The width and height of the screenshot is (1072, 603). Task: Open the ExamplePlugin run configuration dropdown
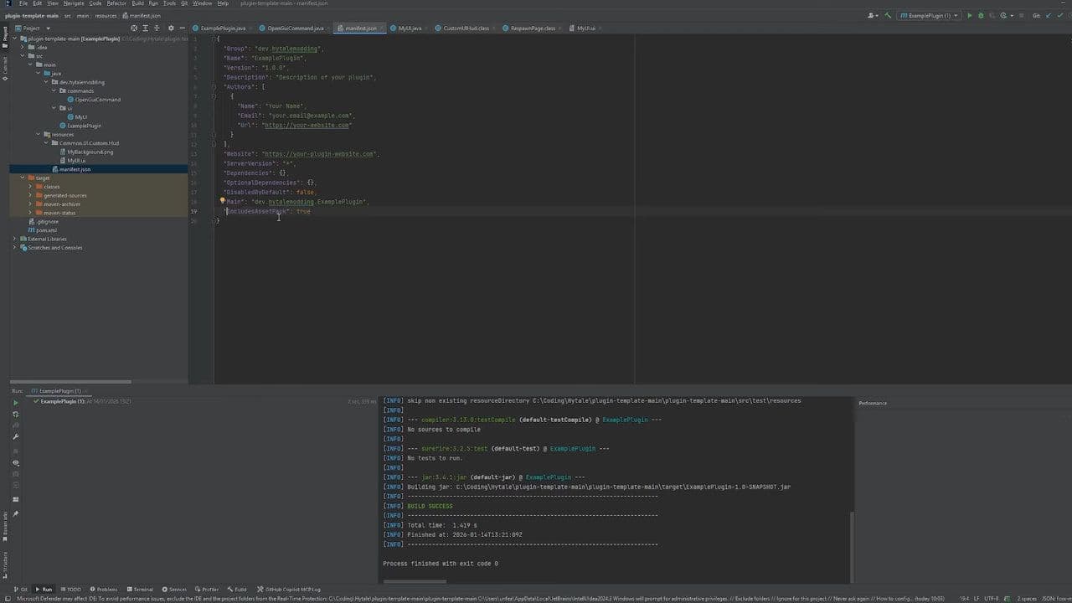coord(929,16)
